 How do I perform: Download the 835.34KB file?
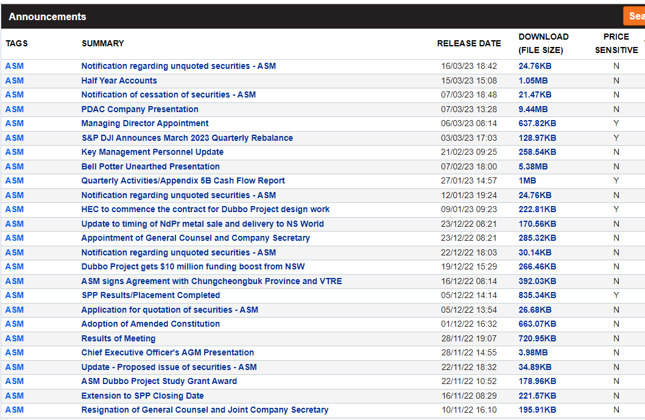(x=537, y=295)
